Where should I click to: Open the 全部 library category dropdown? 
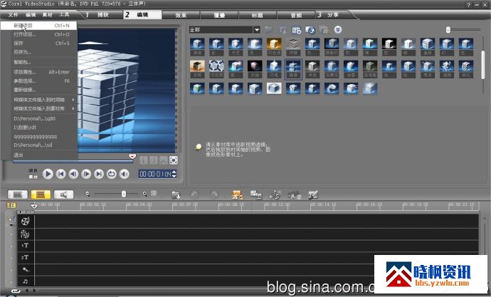(x=256, y=30)
